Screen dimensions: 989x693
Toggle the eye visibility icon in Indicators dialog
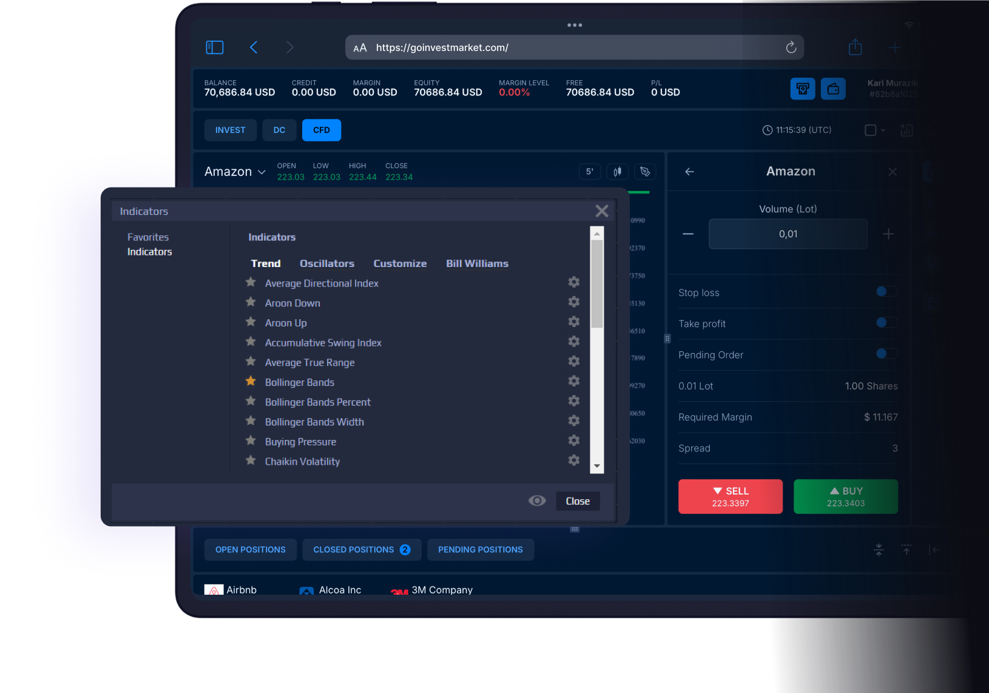pyautogui.click(x=537, y=501)
